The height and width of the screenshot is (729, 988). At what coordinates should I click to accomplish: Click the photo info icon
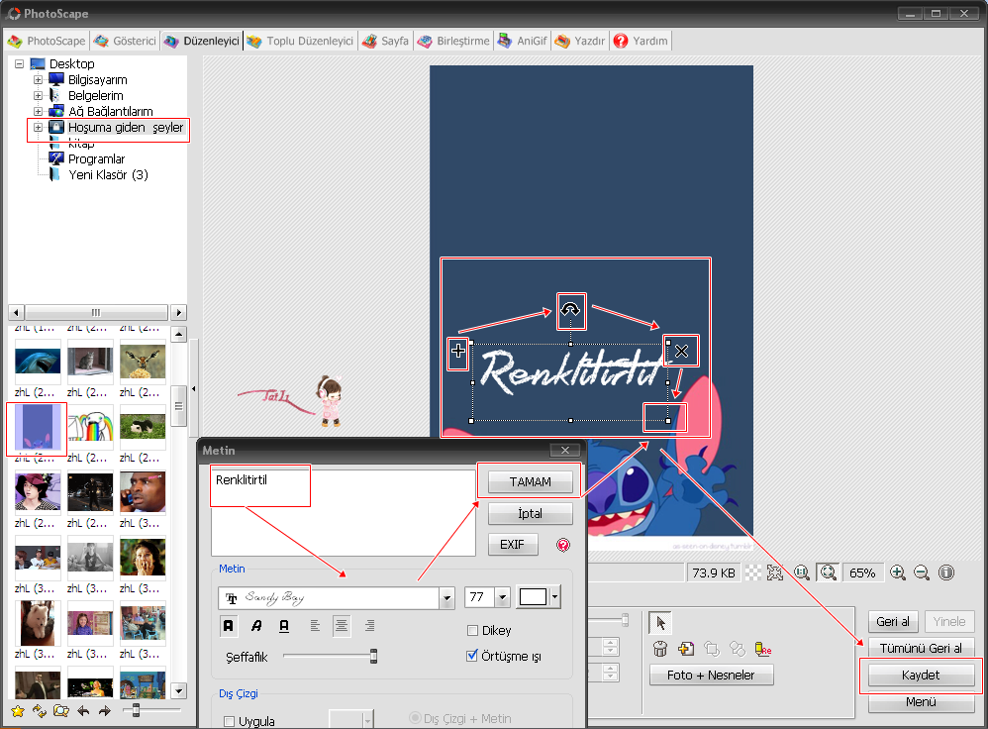pos(946,573)
